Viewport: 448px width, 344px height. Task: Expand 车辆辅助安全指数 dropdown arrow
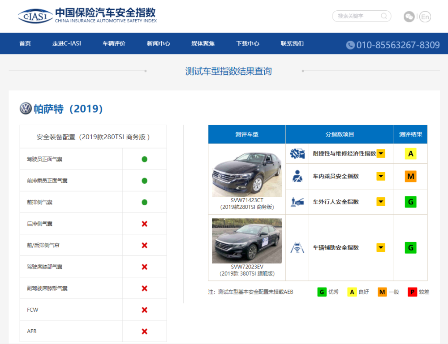(x=381, y=247)
